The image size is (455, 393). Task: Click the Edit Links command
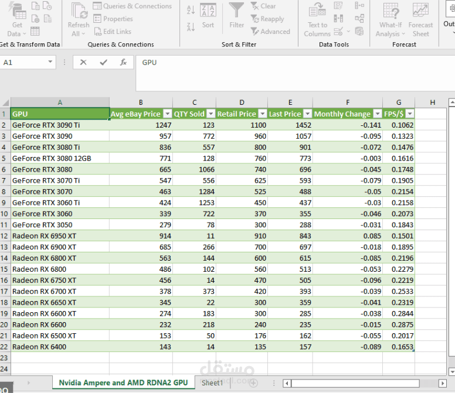(113, 31)
